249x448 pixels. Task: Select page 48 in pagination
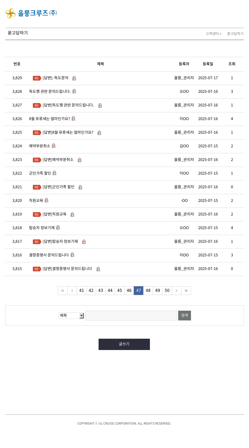[148, 291]
